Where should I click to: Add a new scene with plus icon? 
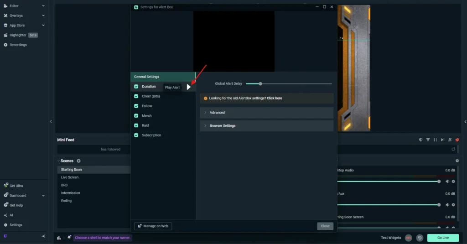tap(78, 161)
